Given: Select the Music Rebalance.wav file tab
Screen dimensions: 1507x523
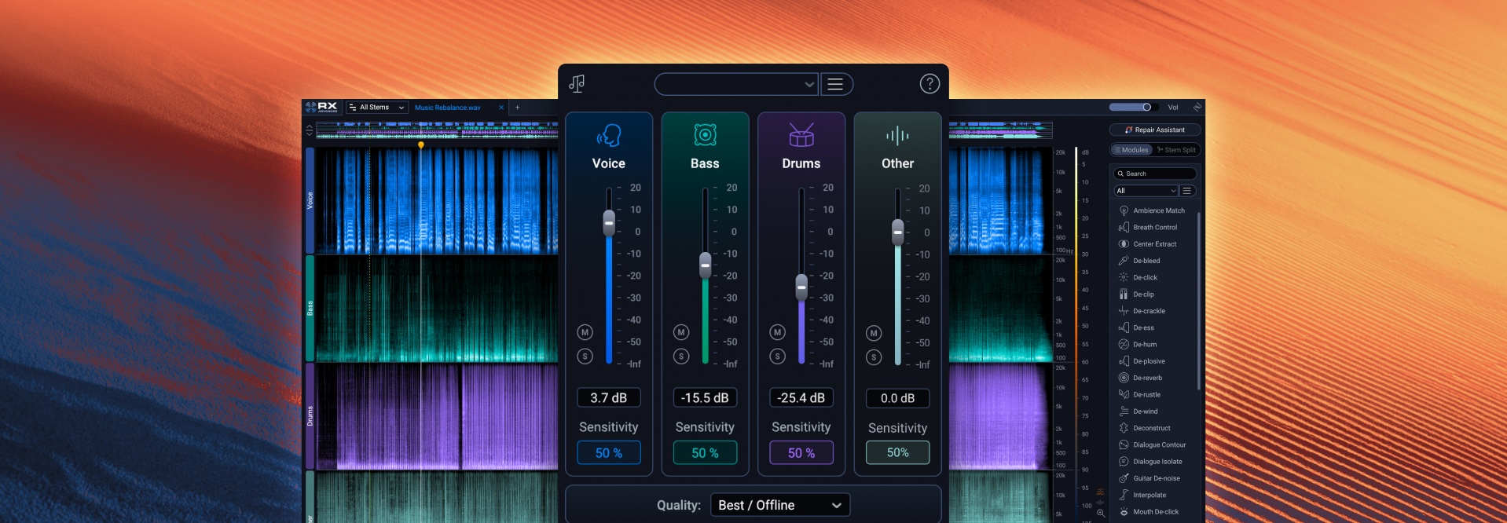Looking at the screenshot, I should click(x=448, y=108).
